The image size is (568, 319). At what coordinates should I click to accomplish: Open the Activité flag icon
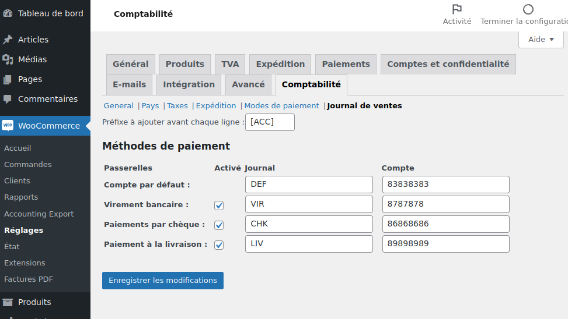457,9
